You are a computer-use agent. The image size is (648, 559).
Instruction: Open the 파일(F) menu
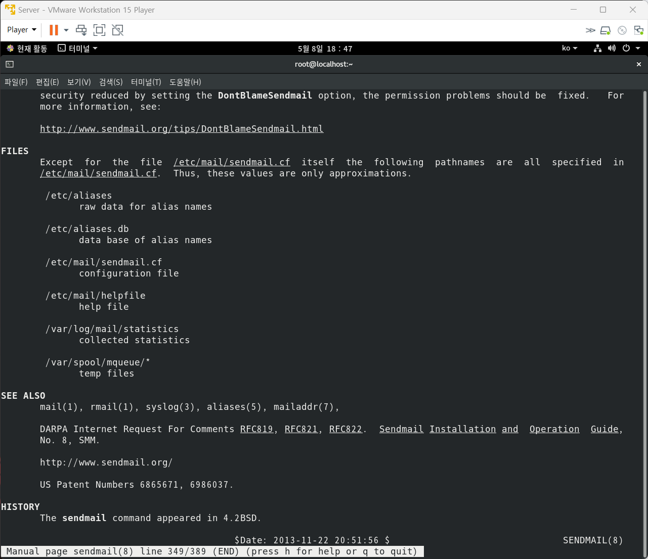point(16,82)
